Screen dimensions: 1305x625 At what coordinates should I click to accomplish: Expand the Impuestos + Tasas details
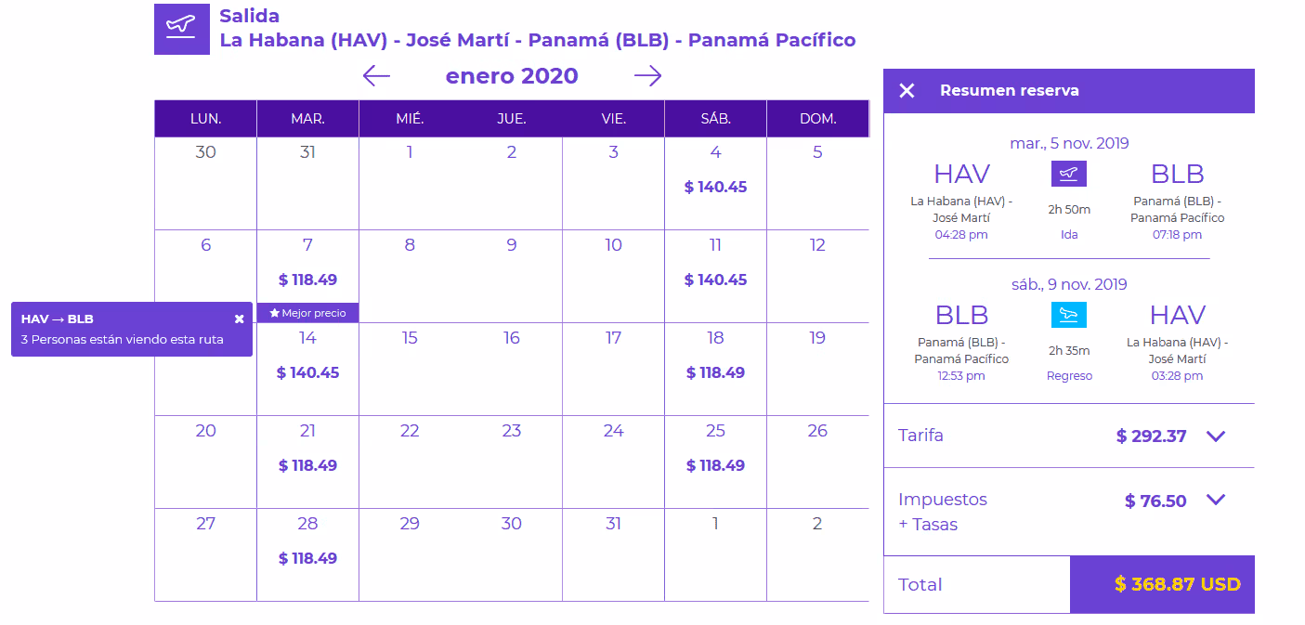1216,501
